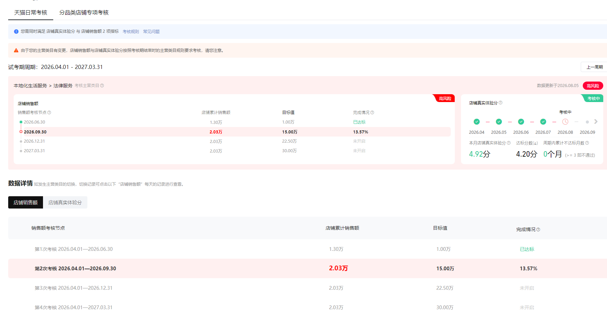The image size is (607, 315).
Task: Click row 第2次考核 2026.04.01—2026.09.30
Action: tap(307, 269)
